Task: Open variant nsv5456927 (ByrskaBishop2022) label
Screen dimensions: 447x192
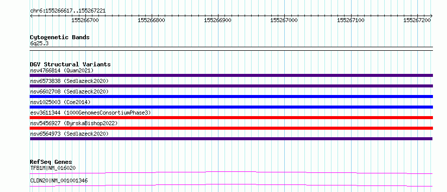Action: point(74,123)
